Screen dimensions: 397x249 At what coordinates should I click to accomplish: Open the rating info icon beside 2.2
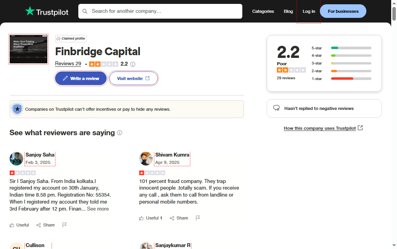133,64
